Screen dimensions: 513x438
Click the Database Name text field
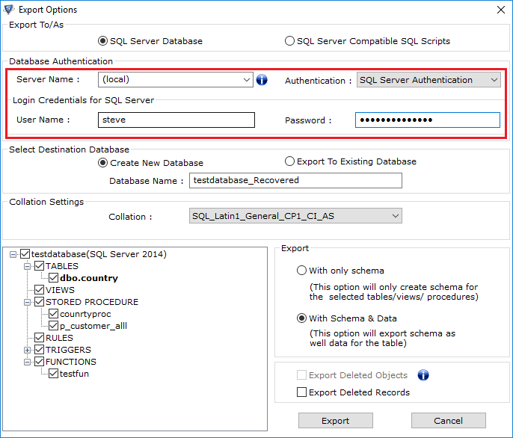pyautogui.click(x=295, y=181)
